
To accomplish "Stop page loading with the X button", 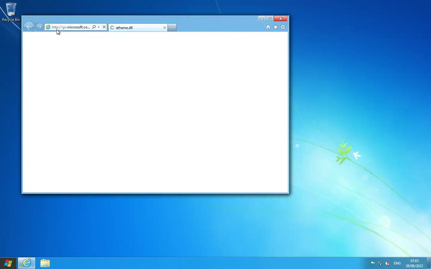I will [104, 27].
